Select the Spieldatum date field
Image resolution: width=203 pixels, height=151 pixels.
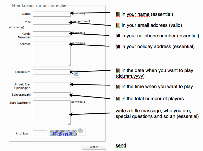(52, 72)
